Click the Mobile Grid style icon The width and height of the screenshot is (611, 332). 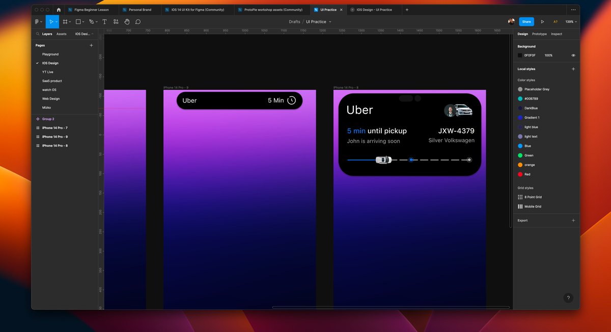(520, 206)
